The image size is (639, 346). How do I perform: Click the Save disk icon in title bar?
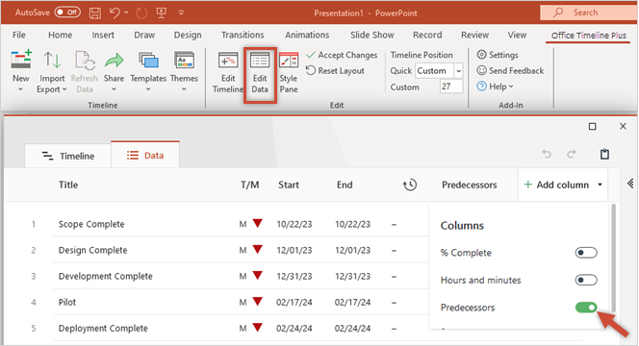[95, 13]
